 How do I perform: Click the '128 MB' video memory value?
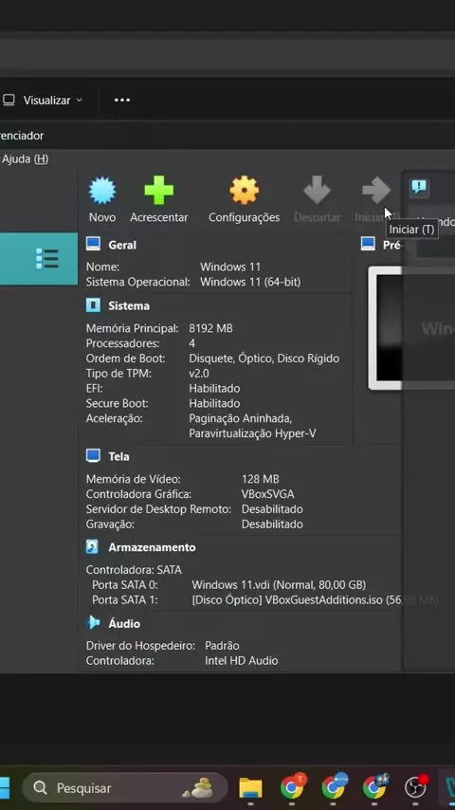pyautogui.click(x=261, y=479)
